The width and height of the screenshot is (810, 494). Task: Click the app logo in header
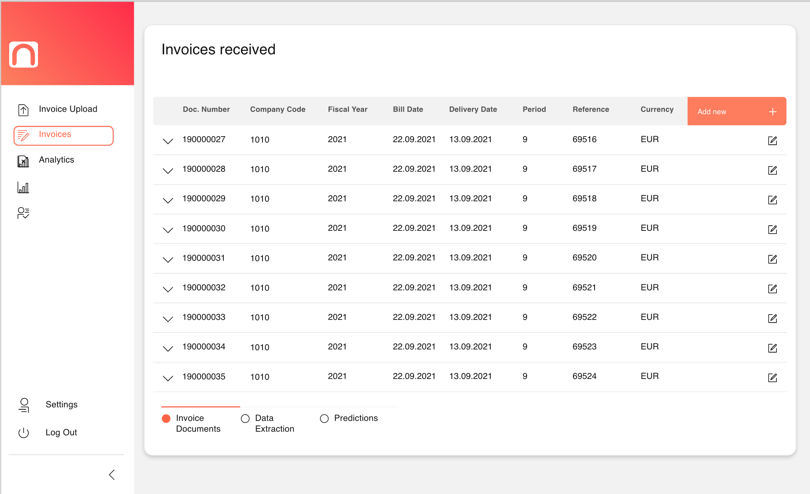[x=24, y=55]
